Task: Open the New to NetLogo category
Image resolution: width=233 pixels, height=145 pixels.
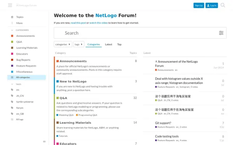Action: (73, 81)
